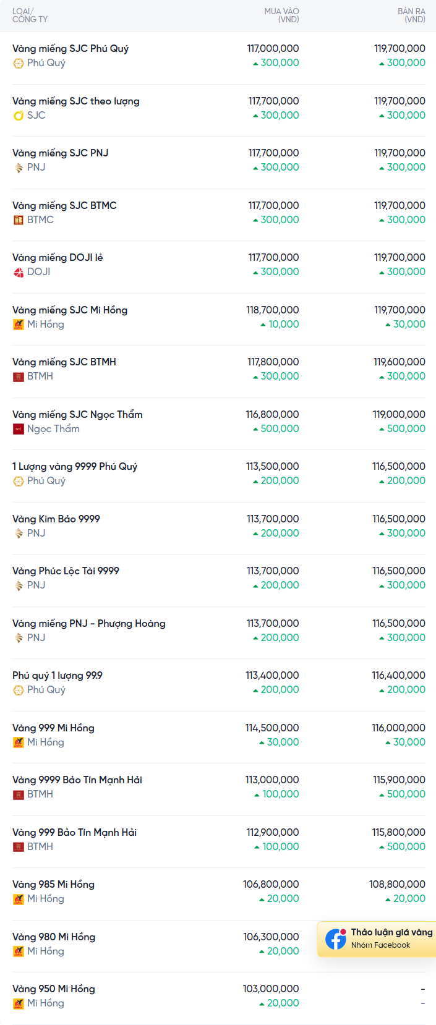Click the DOJI red logo icon
436x1025 pixels.
pos(19,272)
